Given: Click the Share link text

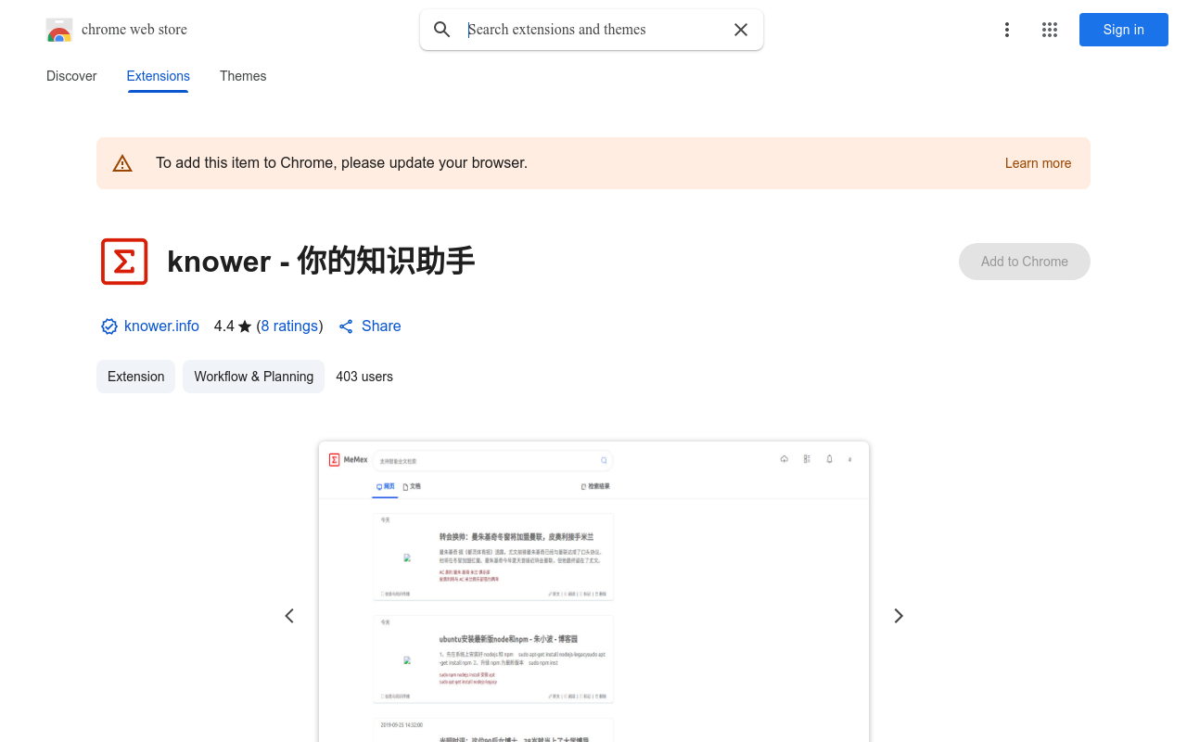Looking at the screenshot, I should point(381,326).
